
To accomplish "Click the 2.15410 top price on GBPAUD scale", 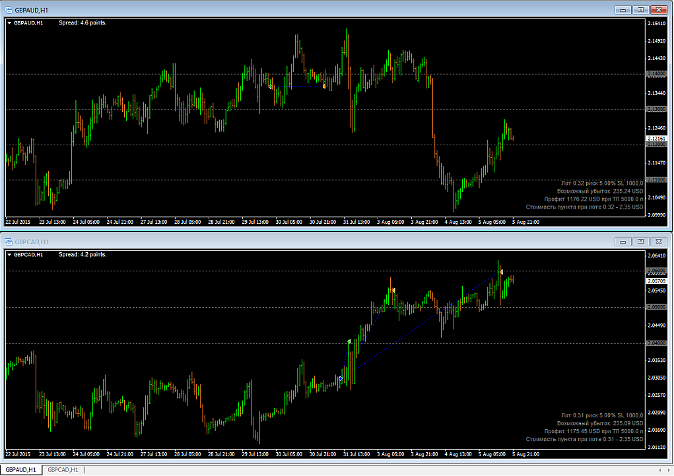I will tap(656, 23).
